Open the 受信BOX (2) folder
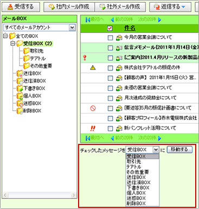 click(37, 43)
